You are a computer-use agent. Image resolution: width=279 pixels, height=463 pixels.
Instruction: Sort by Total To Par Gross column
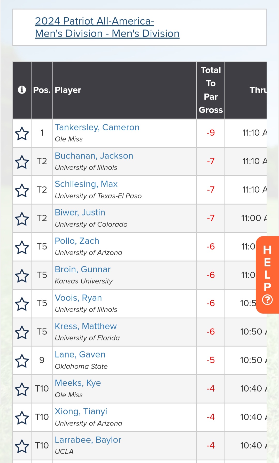(x=211, y=90)
